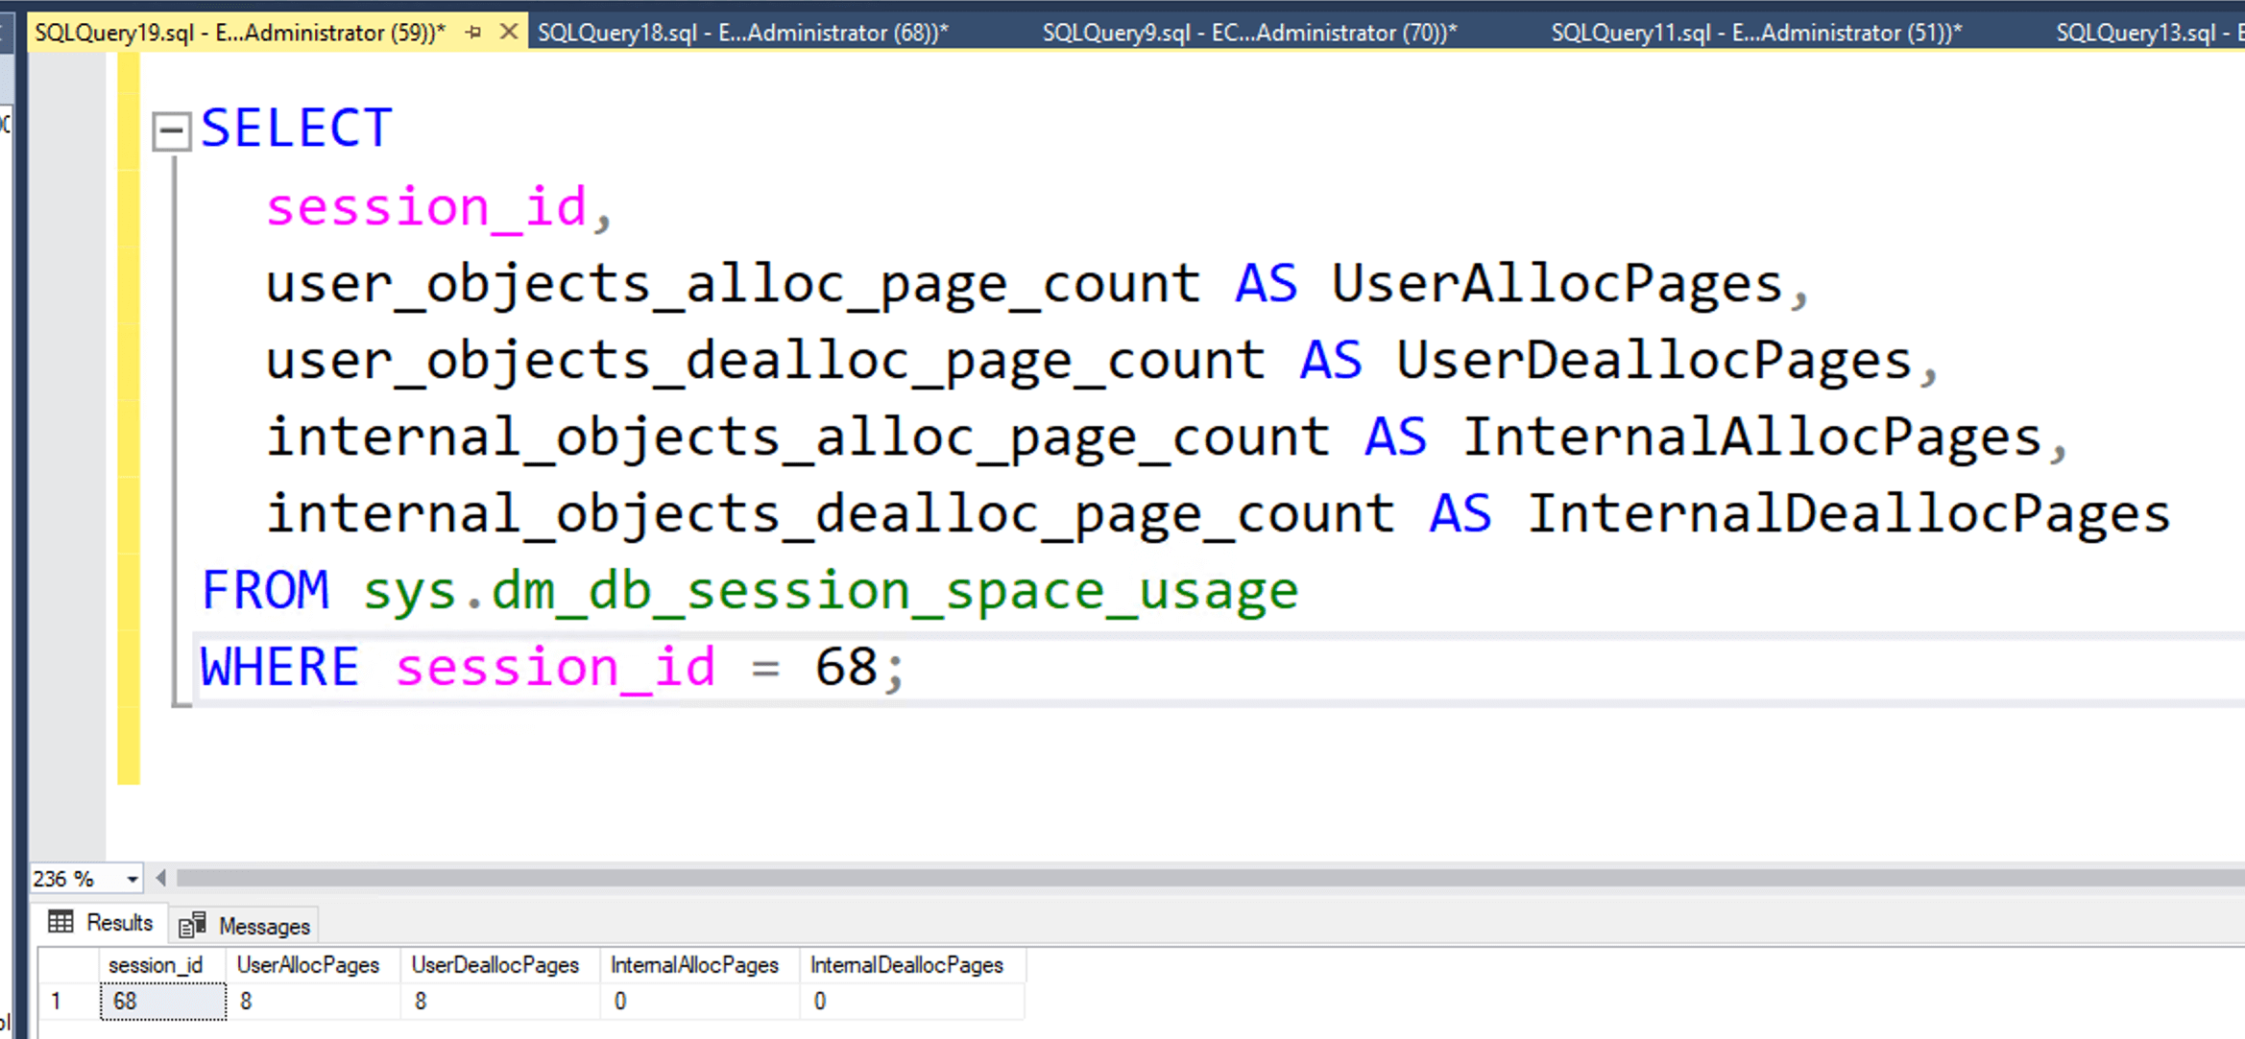This screenshot has width=2245, height=1039.
Task: Select the InternalAllocPages column header
Action: pyautogui.click(x=694, y=965)
